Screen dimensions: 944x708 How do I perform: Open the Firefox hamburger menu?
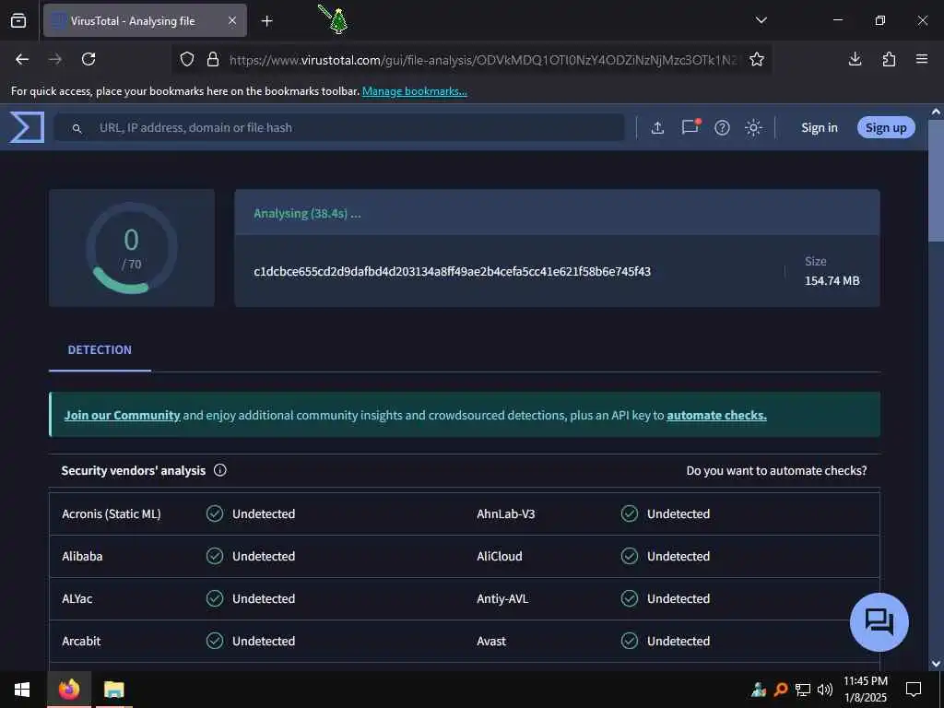pyautogui.click(x=922, y=59)
